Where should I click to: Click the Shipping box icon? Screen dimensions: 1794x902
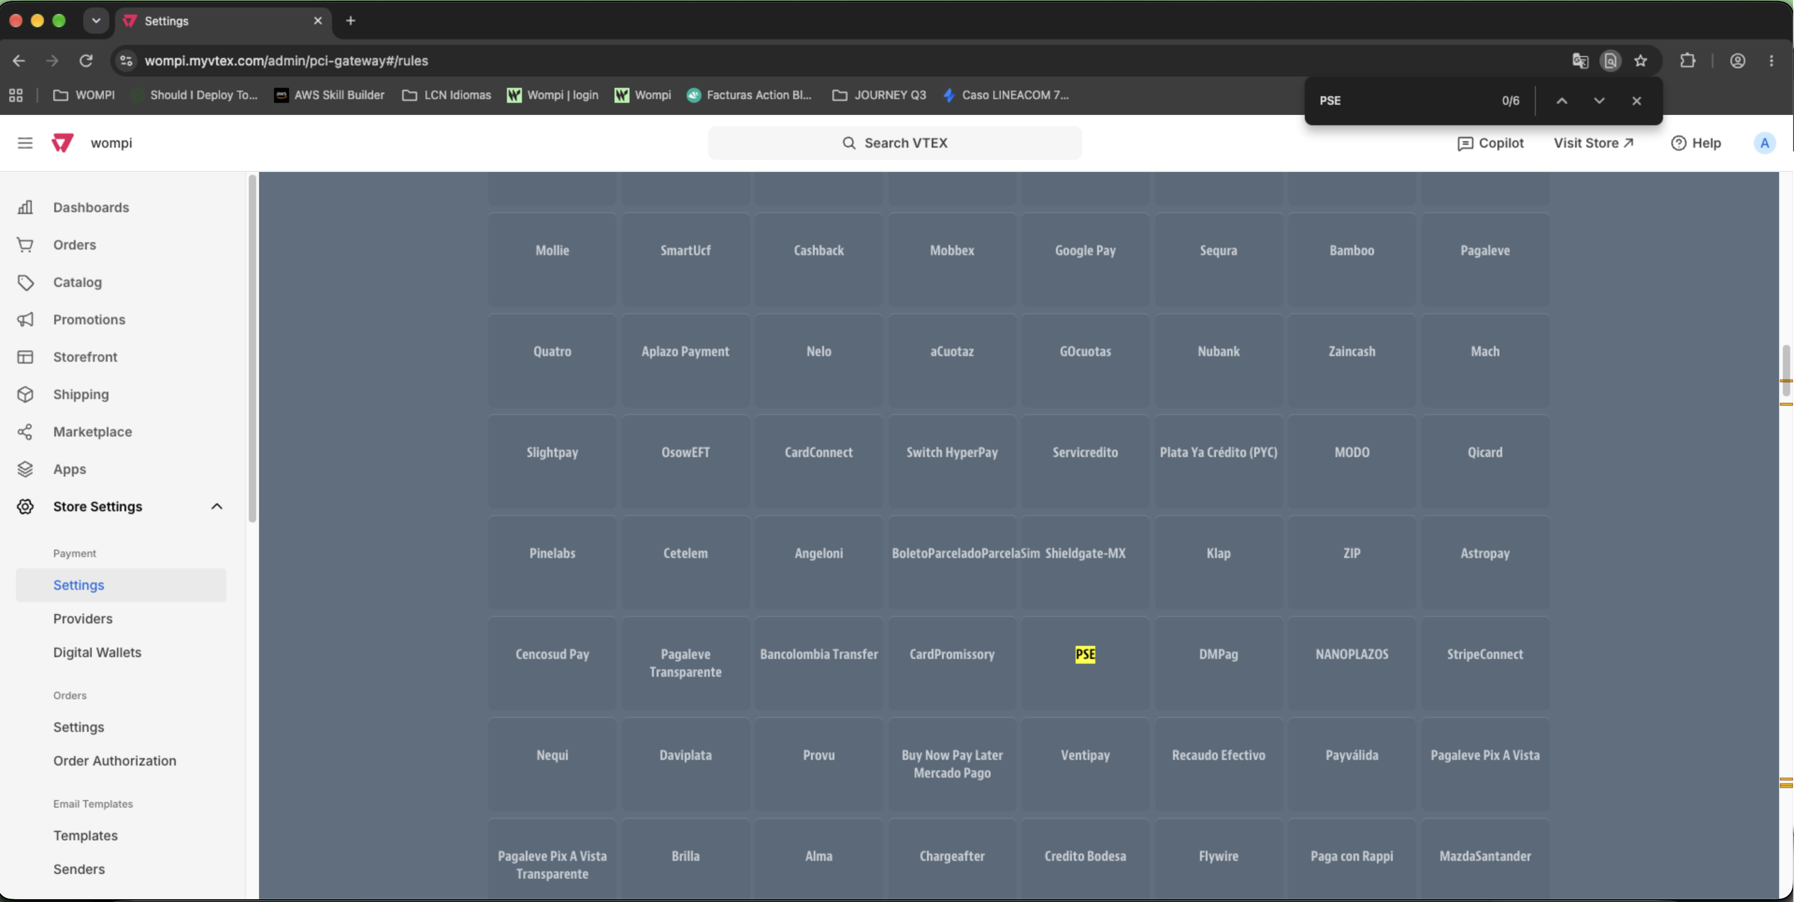(25, 394)
